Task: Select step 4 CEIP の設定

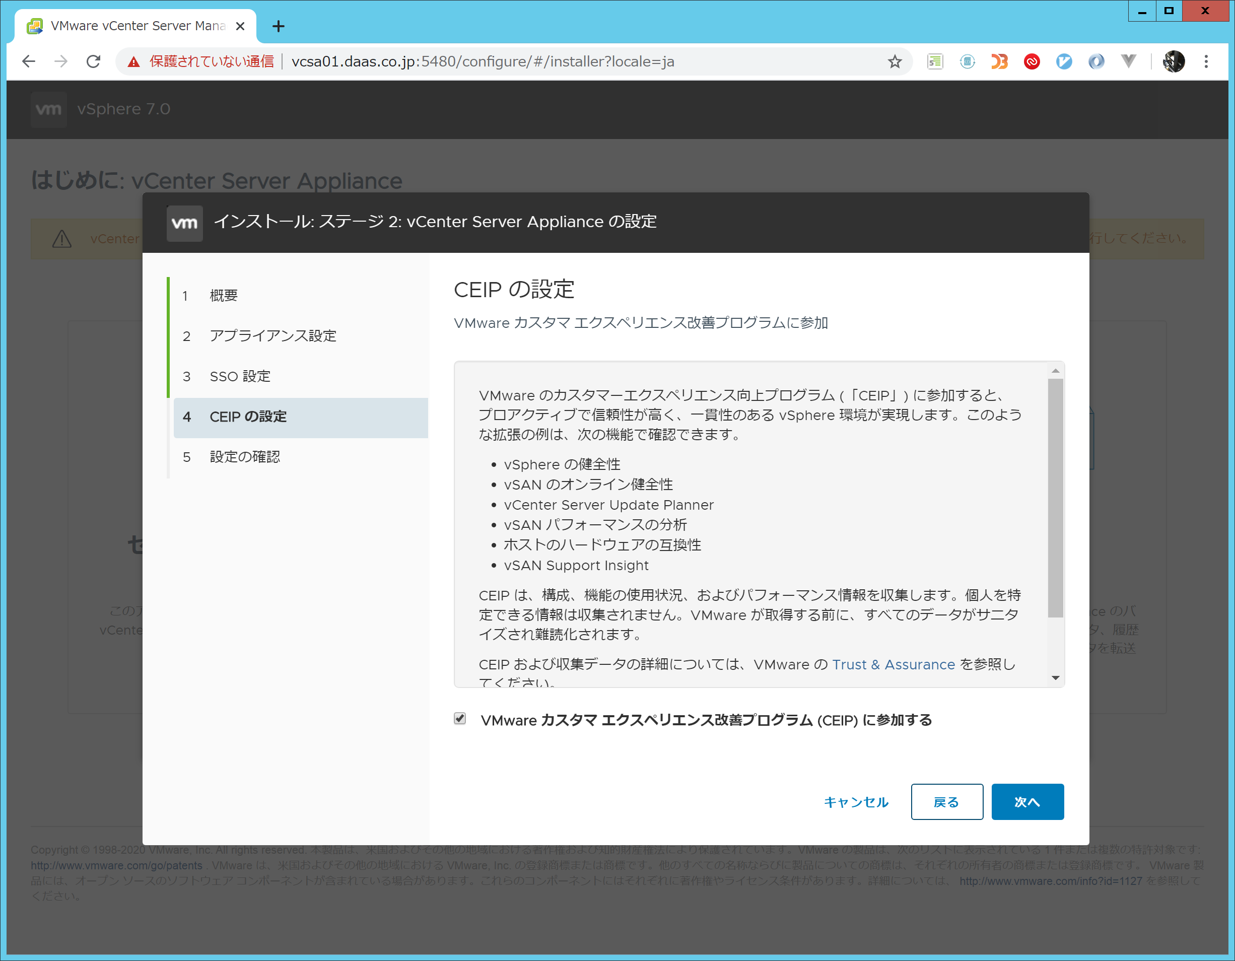Action: click(x=301, y=417)
